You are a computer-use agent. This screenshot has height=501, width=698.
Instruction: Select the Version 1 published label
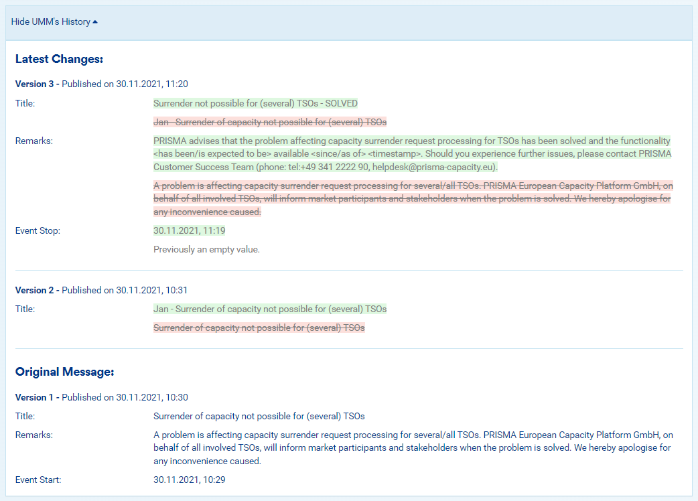(101, 397)
